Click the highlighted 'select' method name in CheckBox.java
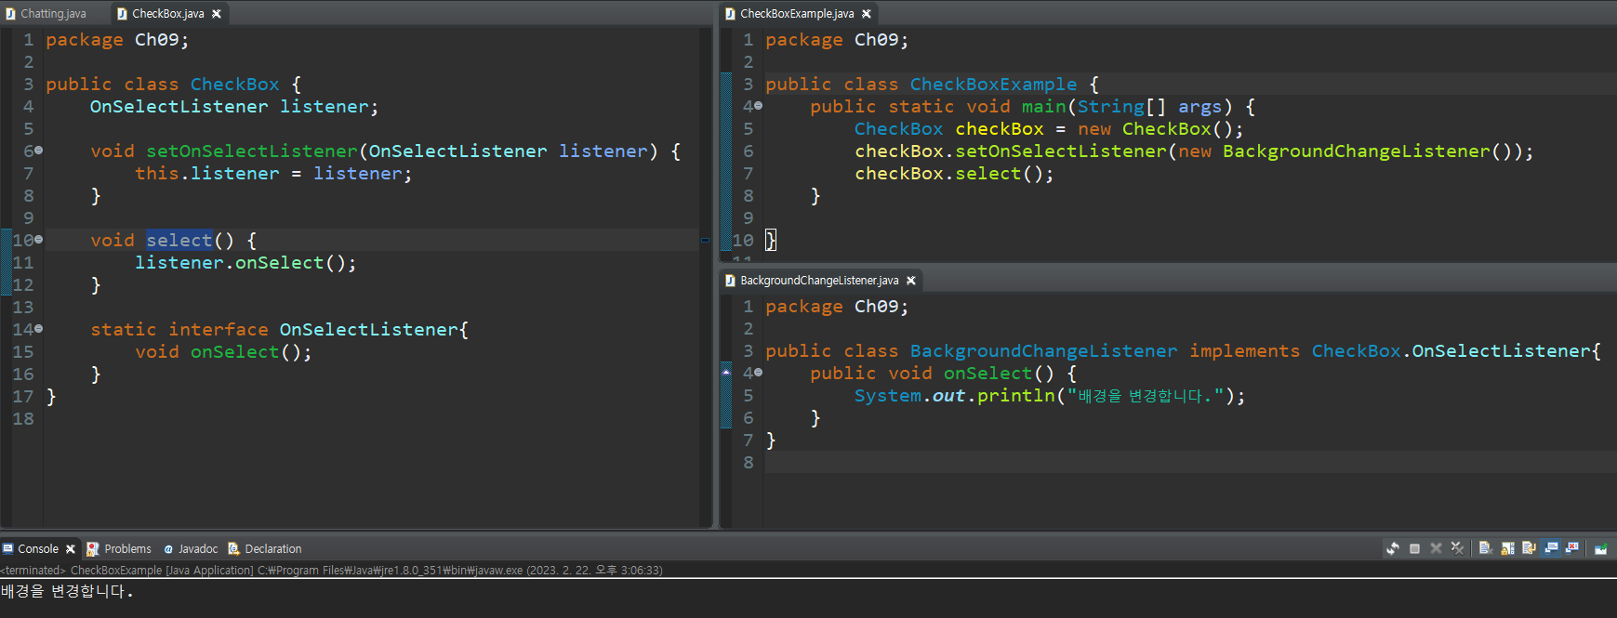1617x618 pixels. [179, 240]
